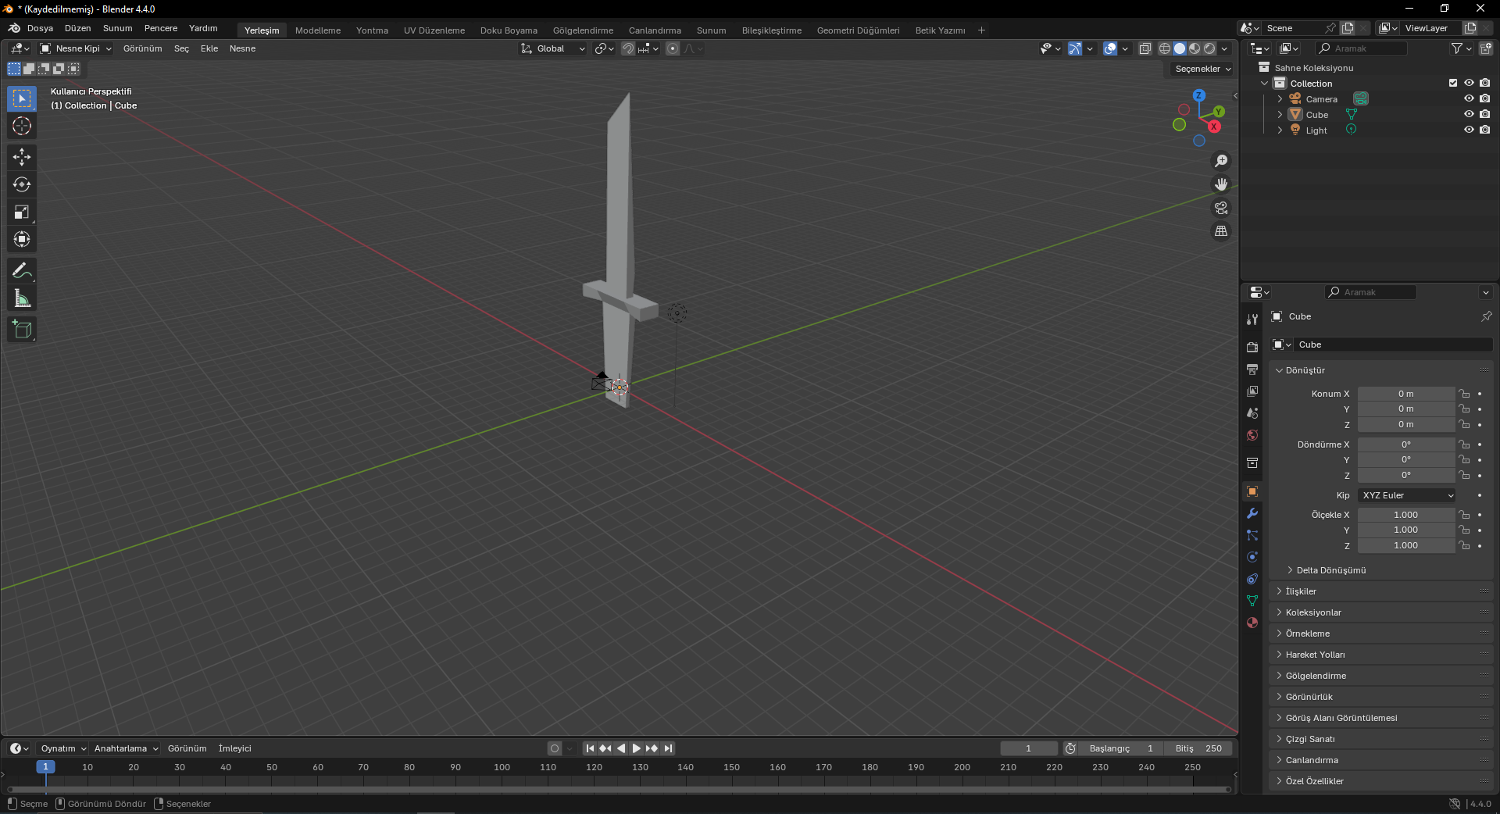Image resolution: width=1500 pixels, height=814 pixels.
Task: Open the Output properties tab
Action: coord(1252,369)
